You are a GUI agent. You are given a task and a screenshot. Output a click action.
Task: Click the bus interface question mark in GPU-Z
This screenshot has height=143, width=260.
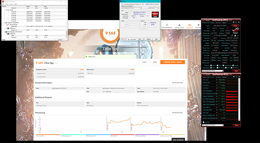coord(239,40)
